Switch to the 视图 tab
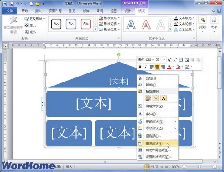The height and width of the screenshot is (172, 224). click(113, 11)
